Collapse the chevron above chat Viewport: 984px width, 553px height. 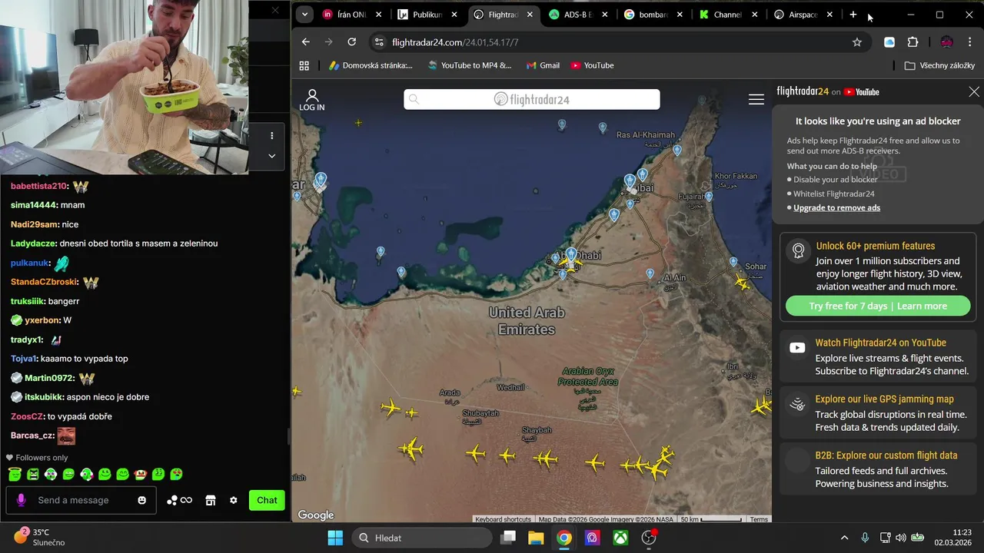pyautogui.click(x=271, y=155)
